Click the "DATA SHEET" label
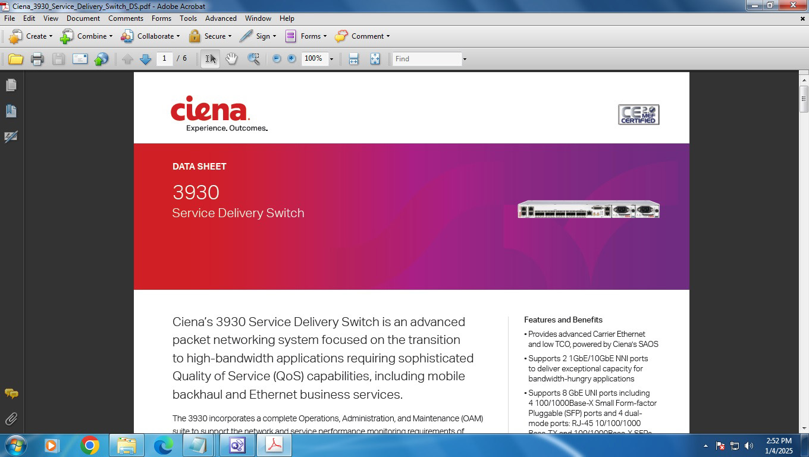809x457 pixels. point(199,167)
